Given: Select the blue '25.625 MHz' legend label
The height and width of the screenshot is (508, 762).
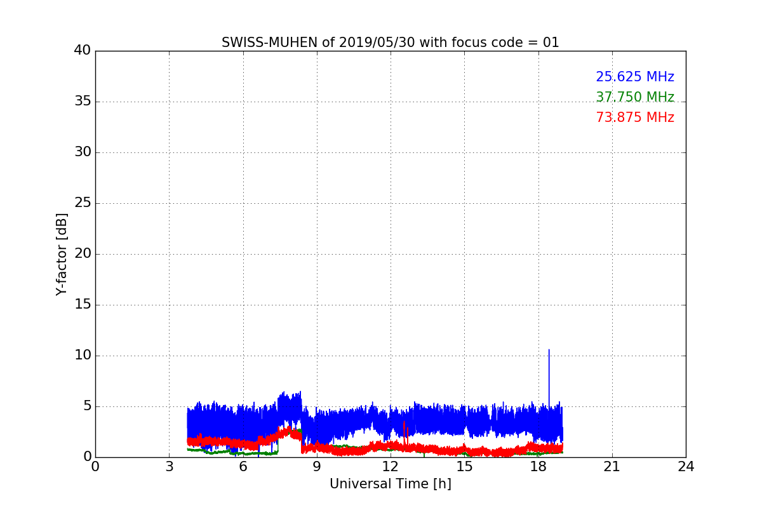Looking at the screenshot, I should click(635, 77).
